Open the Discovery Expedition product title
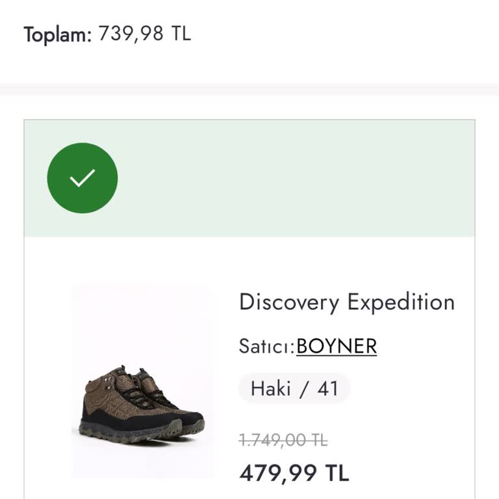This screenshot has width=499, height=499. pos(346,302)
